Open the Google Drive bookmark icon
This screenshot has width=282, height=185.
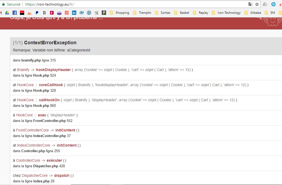[7, 12]
